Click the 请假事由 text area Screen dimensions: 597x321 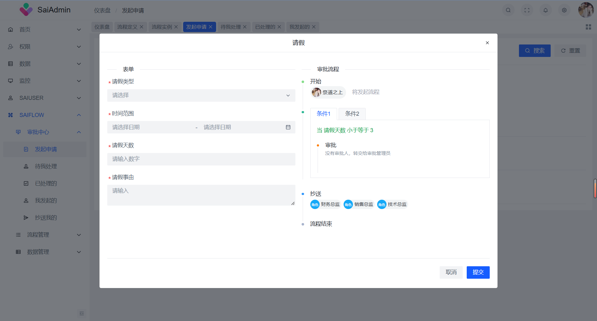tap(201, 195)
